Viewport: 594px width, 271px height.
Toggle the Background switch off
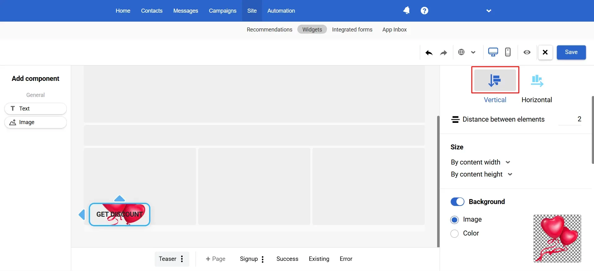pyautogui.click(x=457, y=202)
